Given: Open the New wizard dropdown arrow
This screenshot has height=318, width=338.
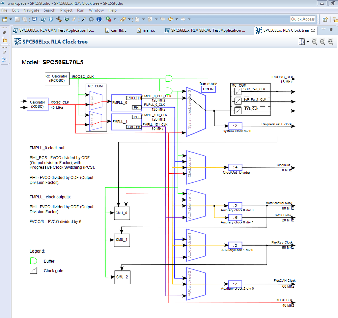Looking at the screenshot, I should pyautogui.click(x=11, y=19).
